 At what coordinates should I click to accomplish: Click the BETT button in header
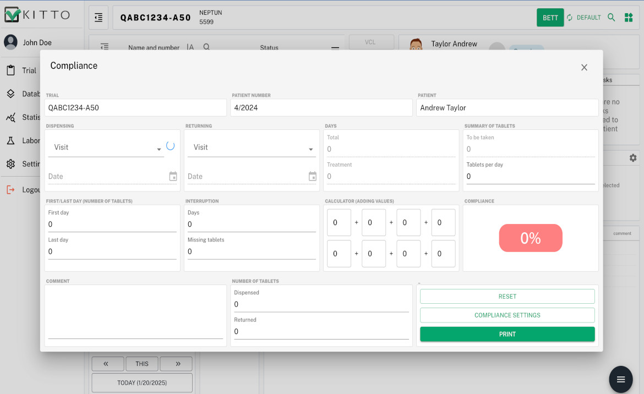[x=550, y=18]
